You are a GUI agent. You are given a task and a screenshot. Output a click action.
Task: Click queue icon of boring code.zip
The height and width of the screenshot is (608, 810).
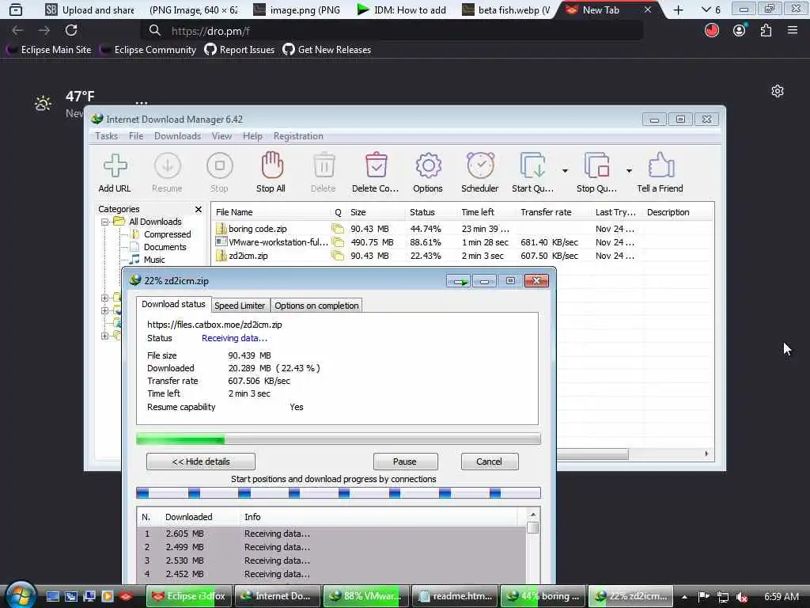(x=338, y=229)
